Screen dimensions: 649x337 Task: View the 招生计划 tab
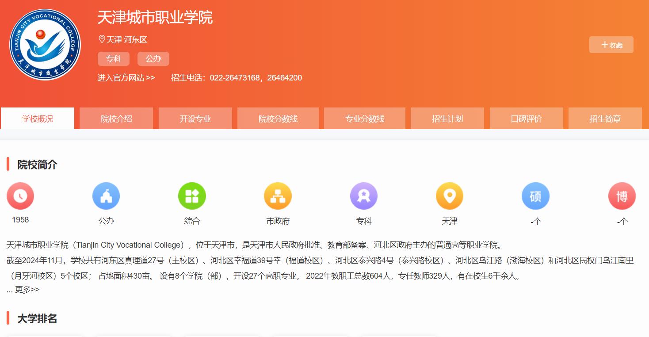click(447, 119)
